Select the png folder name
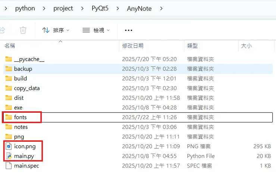 [x=19, y=137]
